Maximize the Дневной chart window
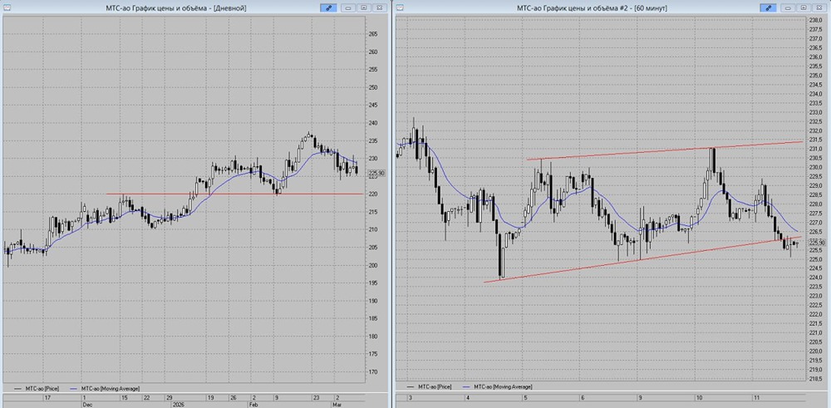Viewport: 831px width, 408px height. 364,8
